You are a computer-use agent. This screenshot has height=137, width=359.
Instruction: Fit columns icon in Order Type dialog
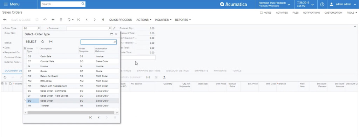(x=50, y=42)
